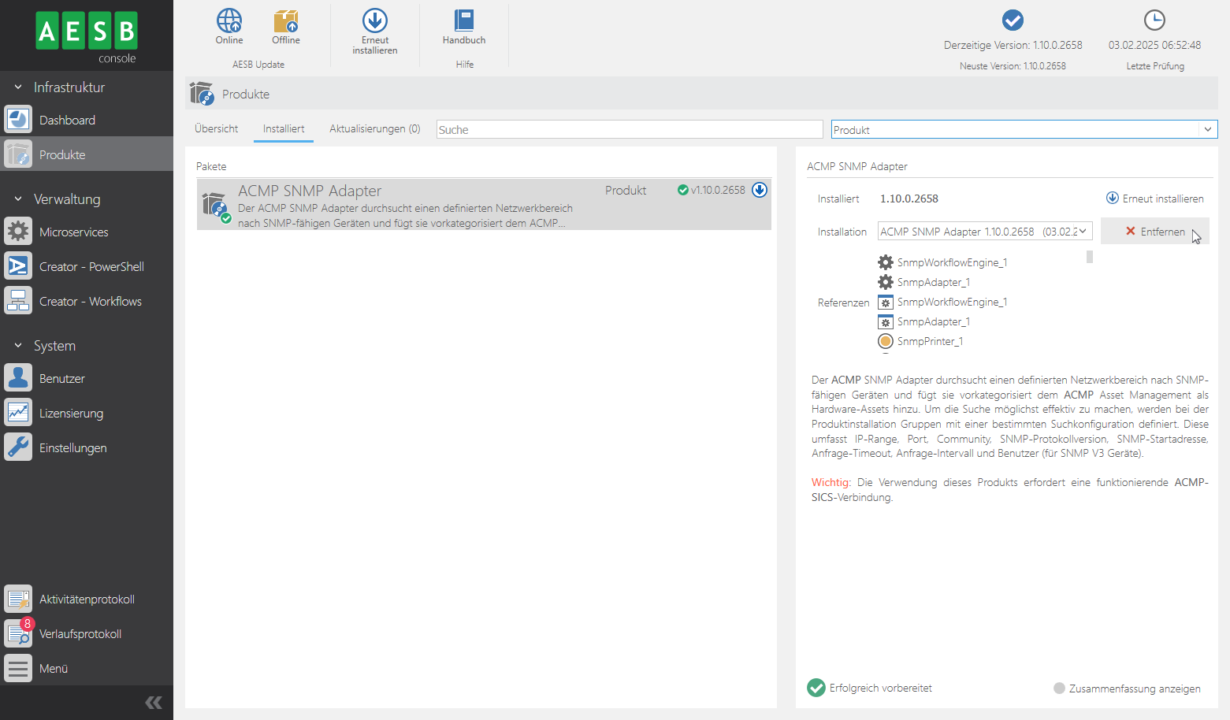Click download icon on ACMP SNMP Adapter row

pos(760,190)
